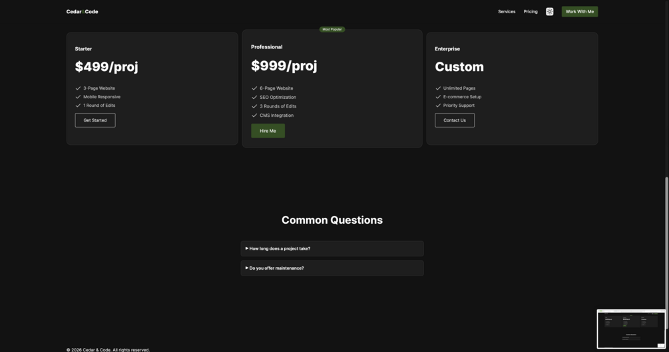This screenshot has width=669, height=352.
Task: Click Contact Us on the Enterprise plan
Action: coord(455,120)
